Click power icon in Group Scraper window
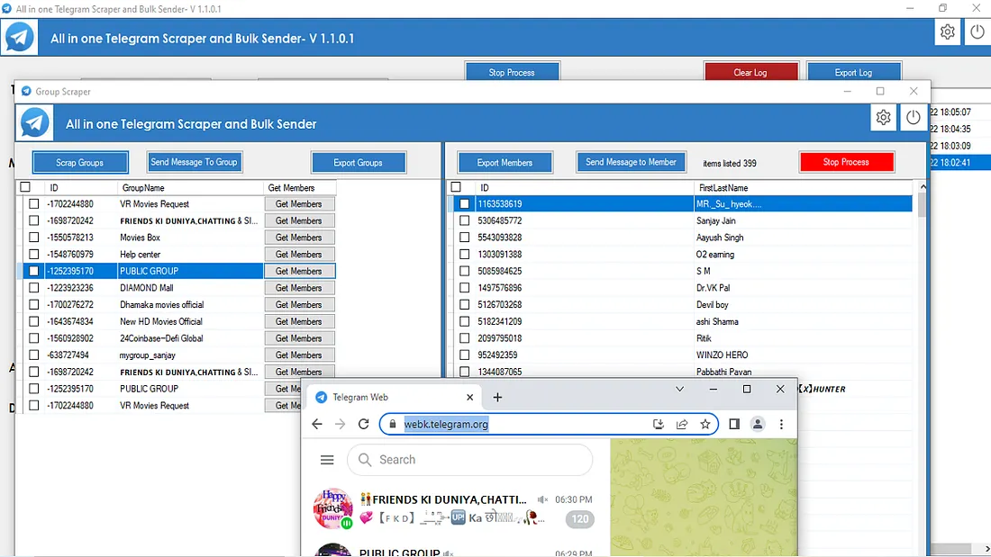 pyautogui.click(x=914, y=118)
